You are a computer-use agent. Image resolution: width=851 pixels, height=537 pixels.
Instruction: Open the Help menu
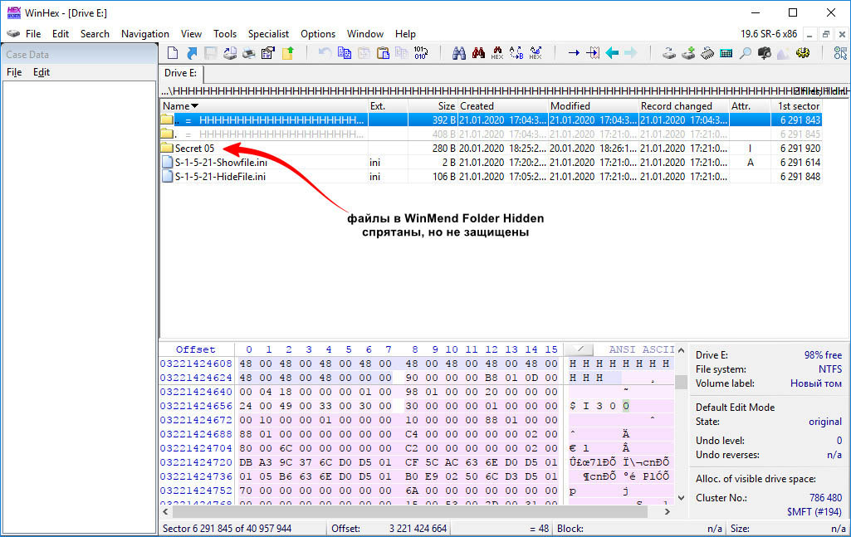pos(405,34)
